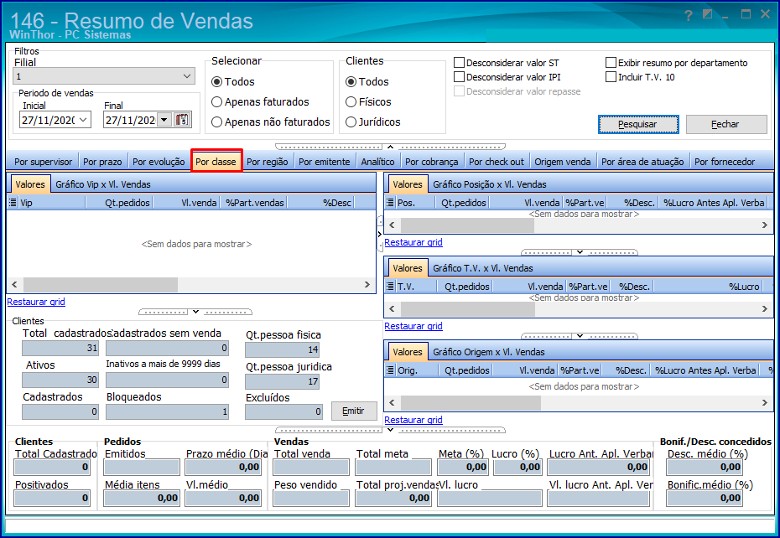Switch to Por região tab
This screenshot has width=780, height=538.
pyautogui.click(x=268, y=162)
